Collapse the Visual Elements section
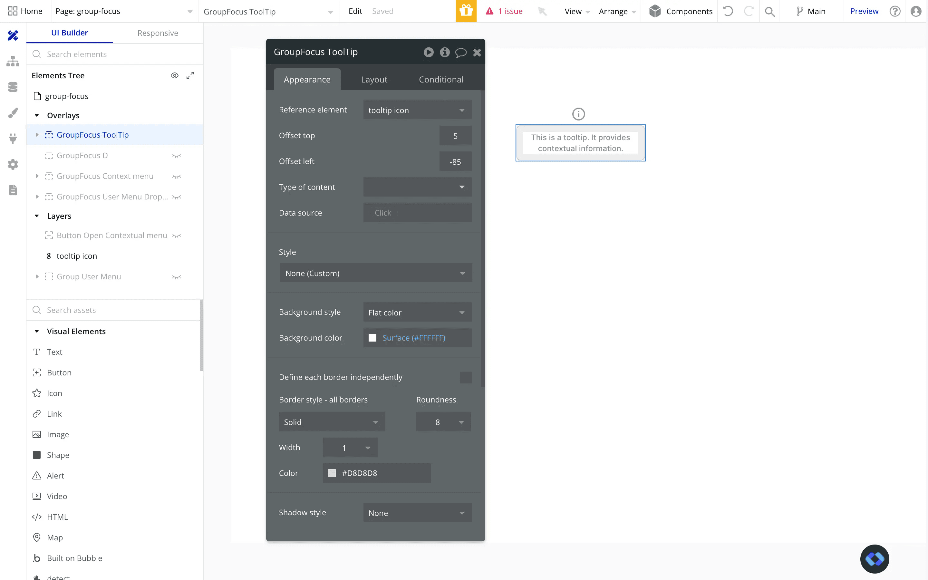Screen dimensions: 928x580 pyautogui.click(x=37, y=331)
